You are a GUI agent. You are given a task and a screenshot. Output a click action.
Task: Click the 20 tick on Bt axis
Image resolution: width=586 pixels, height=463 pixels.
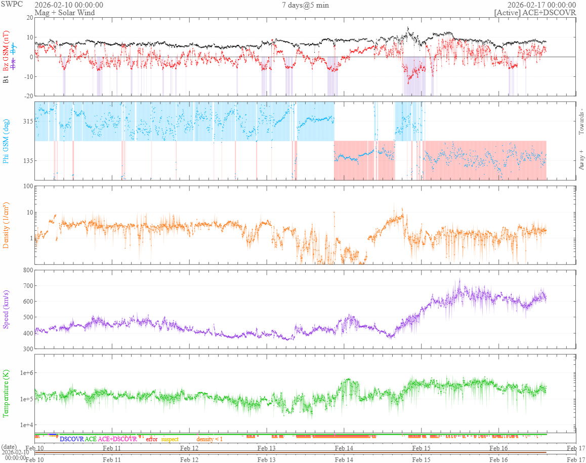pos(30,18)
